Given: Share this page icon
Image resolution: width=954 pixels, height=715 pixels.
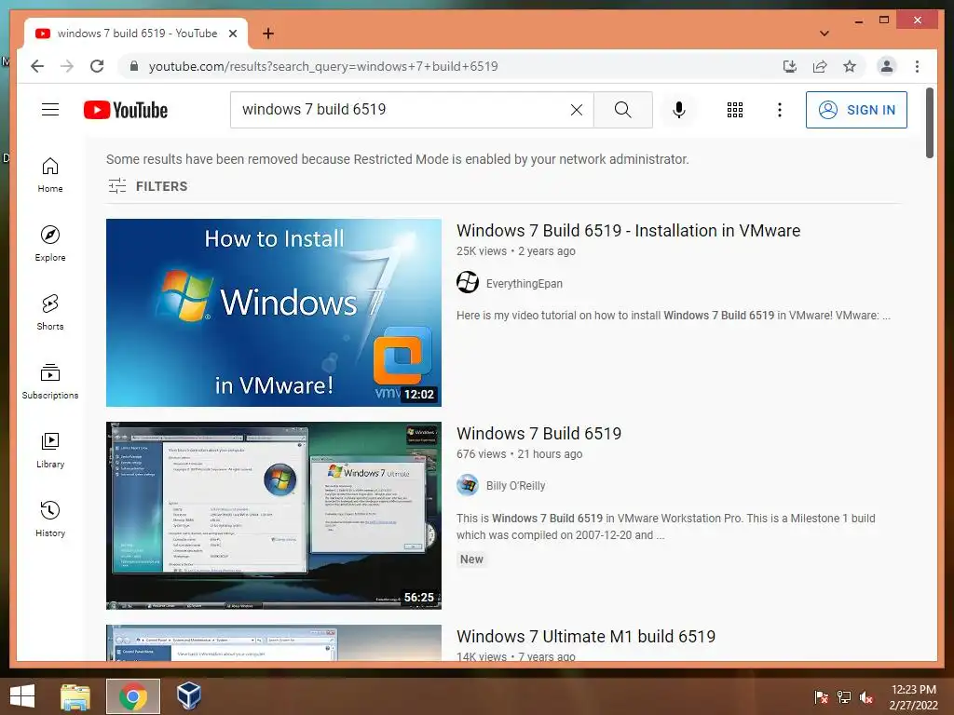Looking at the screenshot, I should click(x=820, y=66).
